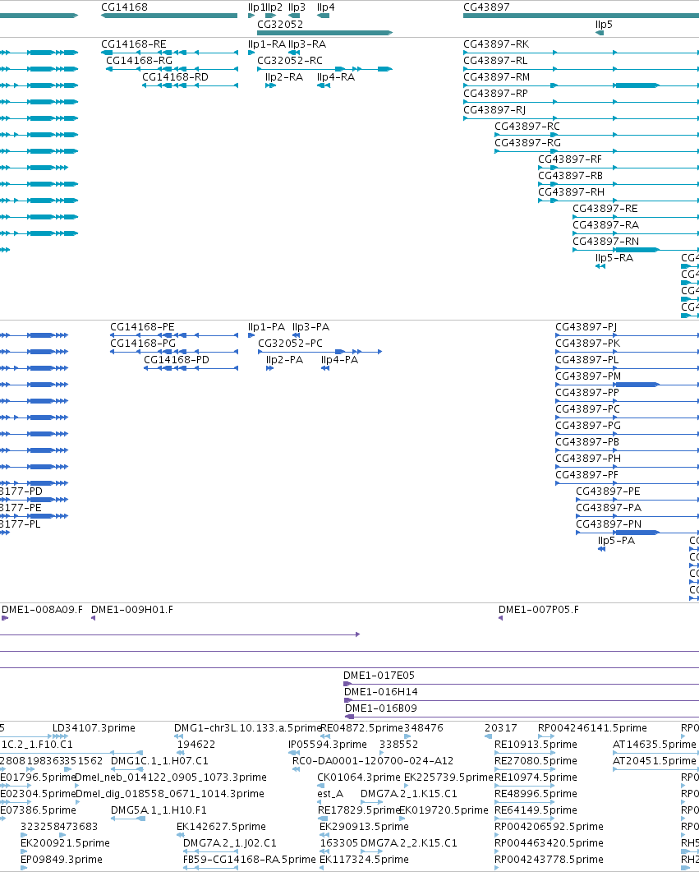
Task: Select transcript CG43897-RC
Action: tap(527, 127)
